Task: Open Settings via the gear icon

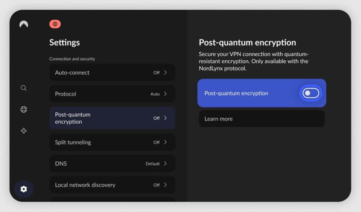Action: [23, 189]
